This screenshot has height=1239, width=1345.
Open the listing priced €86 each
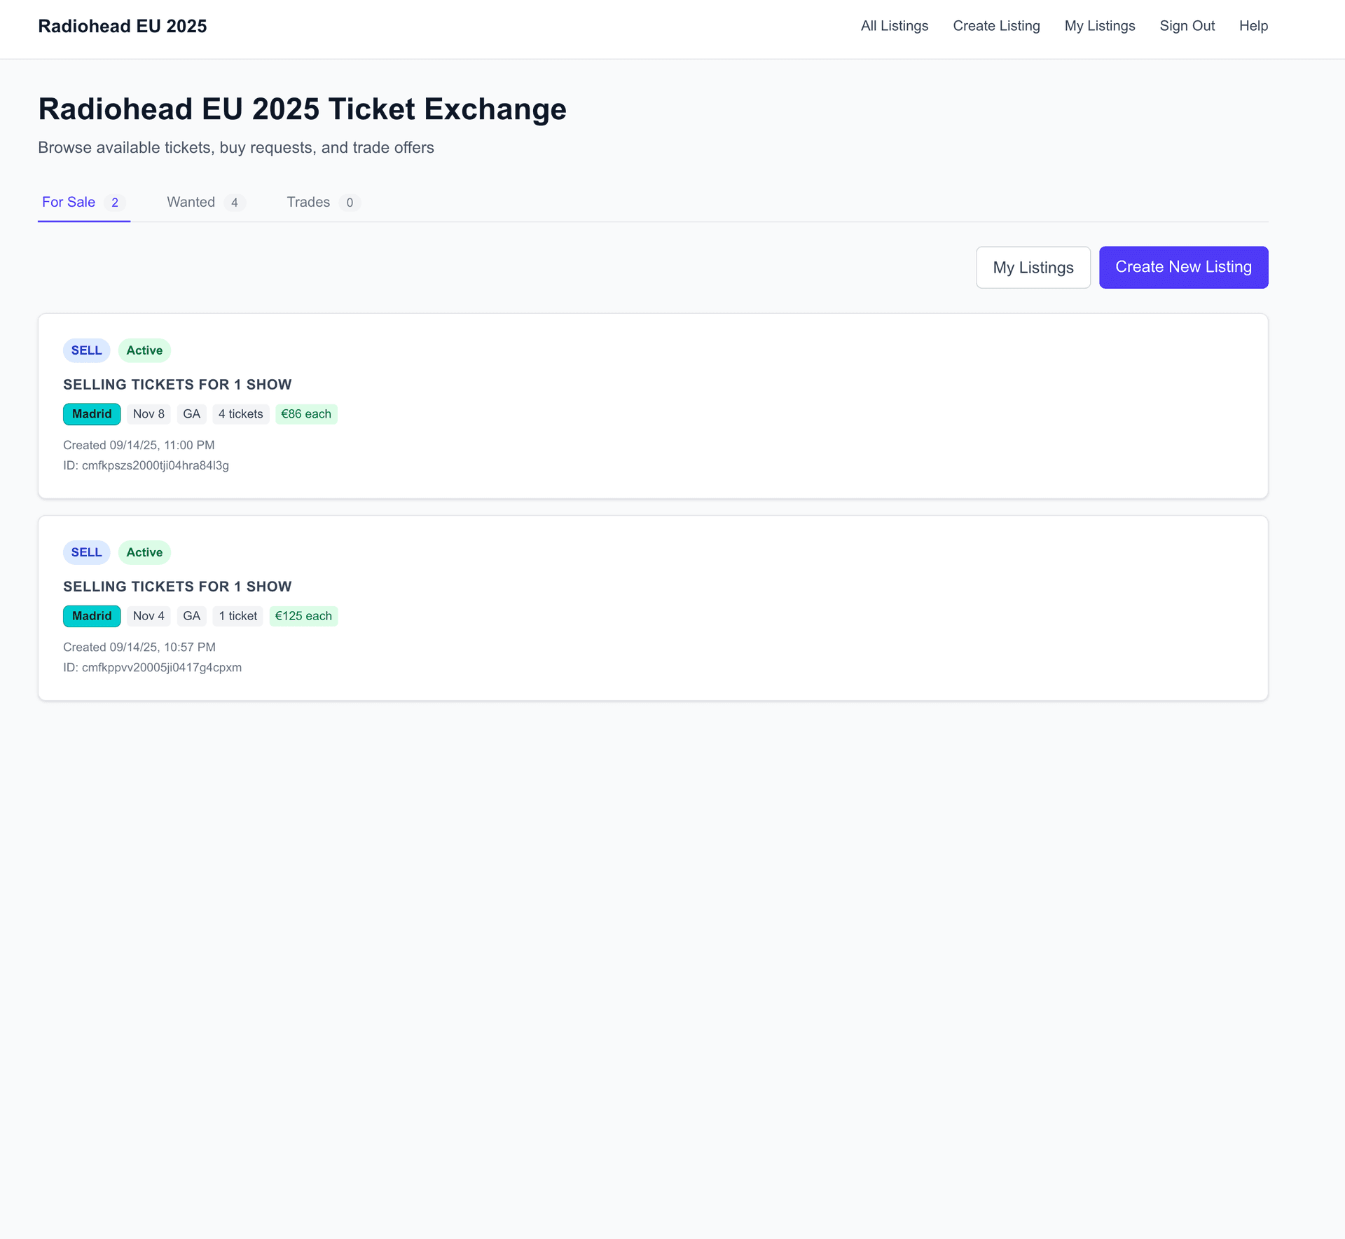pos(653,406)
